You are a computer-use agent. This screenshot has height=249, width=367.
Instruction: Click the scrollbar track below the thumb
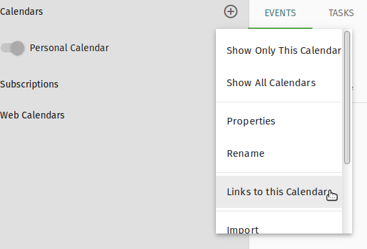pos(347,199)
